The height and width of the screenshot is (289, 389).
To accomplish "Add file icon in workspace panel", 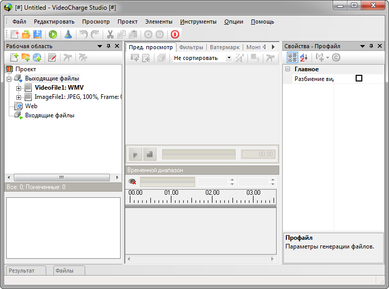I will pyautogui.click(x=14, y=57).
